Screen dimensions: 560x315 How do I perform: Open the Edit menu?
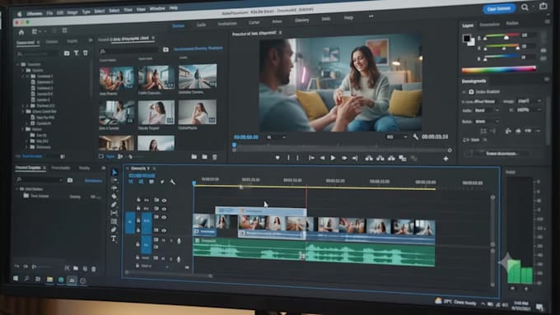pos(59,12)
